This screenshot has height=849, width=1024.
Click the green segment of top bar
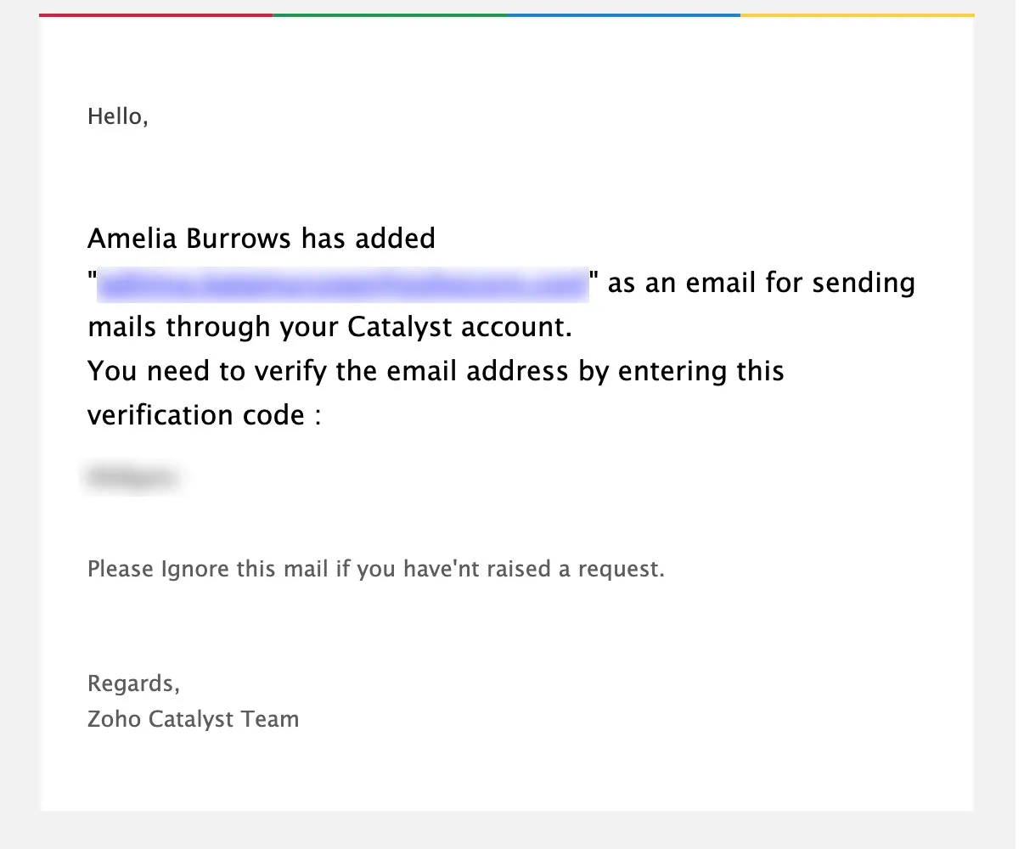(390, 15)
